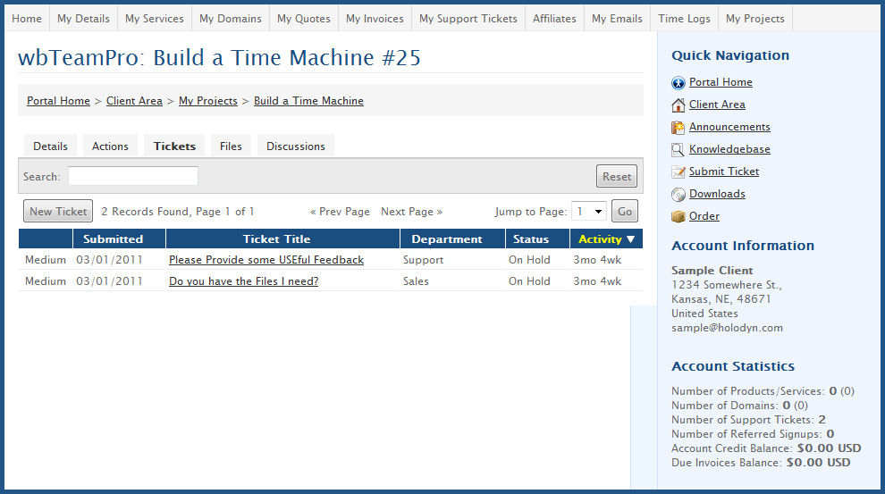The height and width of the screenshot is (494, 885).
Task: Sort tickets by Department column header
Action: (x=446, y=239)
